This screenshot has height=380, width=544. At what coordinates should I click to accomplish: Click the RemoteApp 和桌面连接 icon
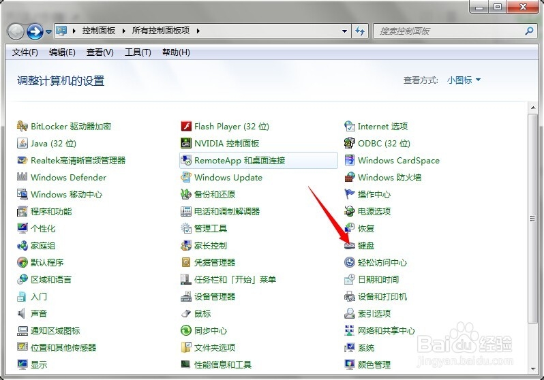tap(186, 160)
